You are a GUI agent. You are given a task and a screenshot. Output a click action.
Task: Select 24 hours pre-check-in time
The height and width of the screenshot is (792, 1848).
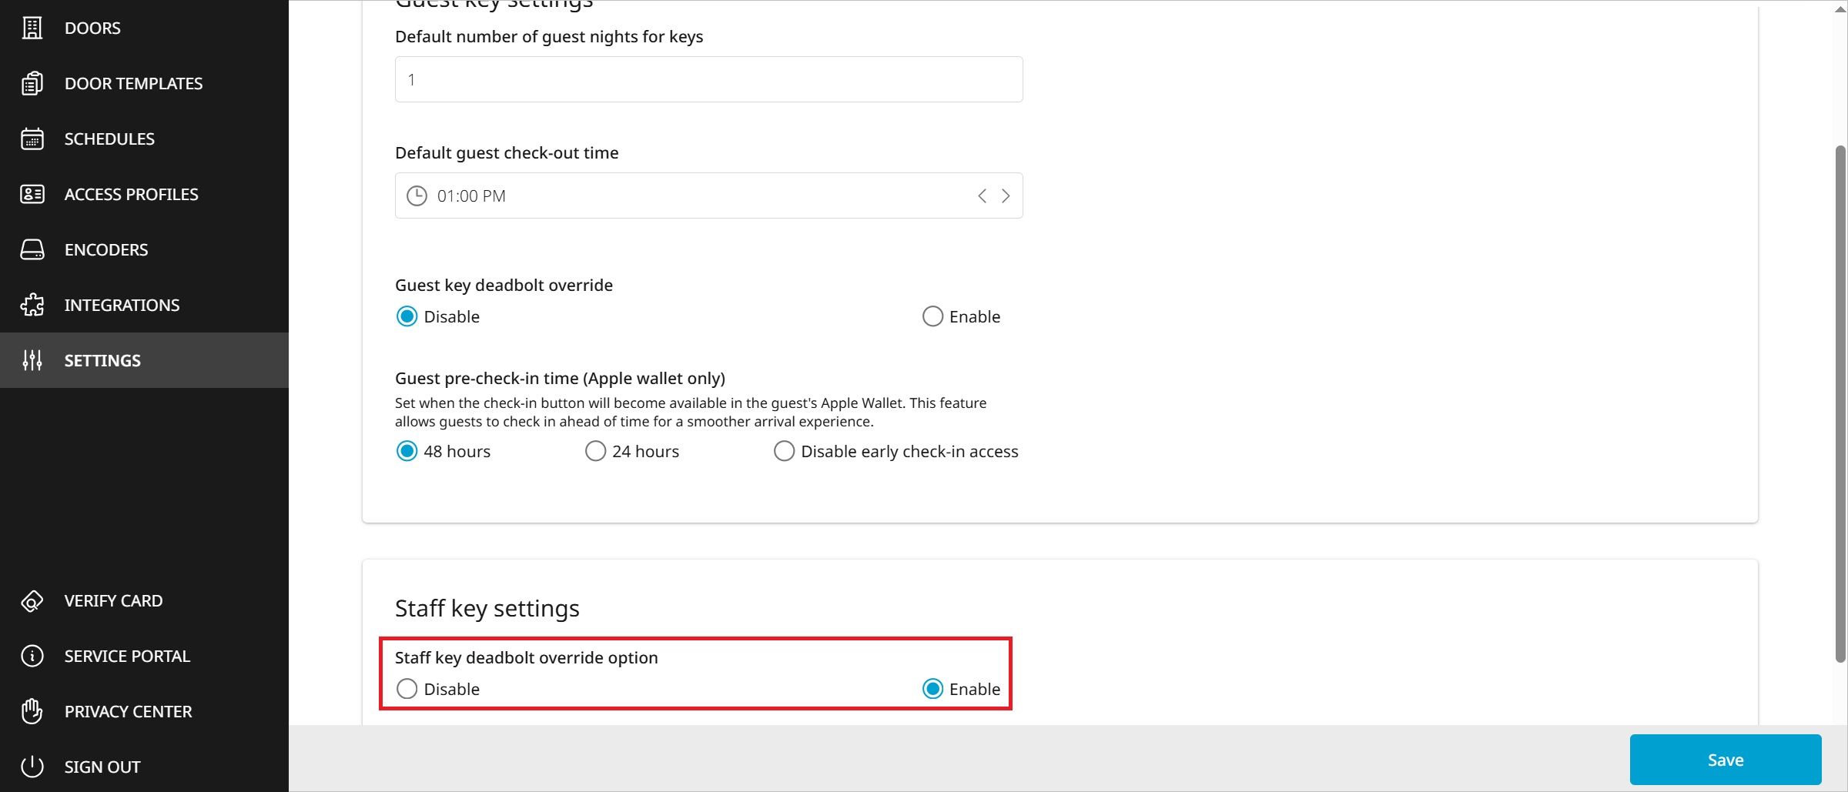[x=595, y=451]
